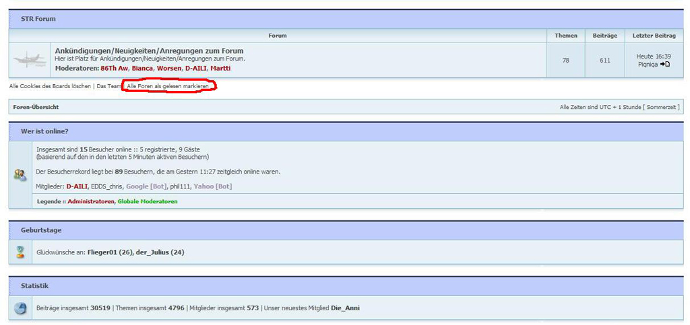Click the STR Forum category heading
The width and height of the screenshot is (690, 325).
coord(38,19)
